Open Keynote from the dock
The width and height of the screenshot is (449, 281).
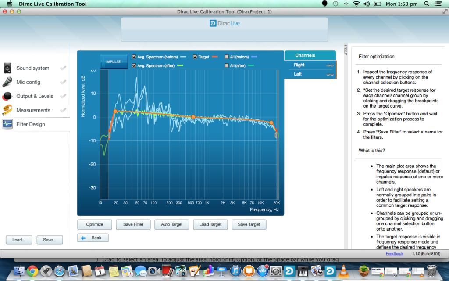[221, 271]
